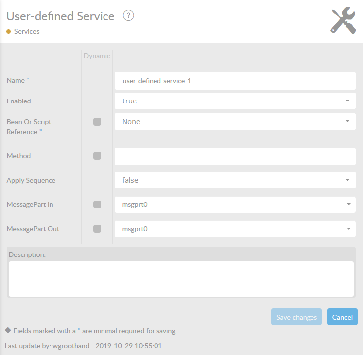Click the diamond info icon near required-fields note
363x355 pixels.
[8, 330]
